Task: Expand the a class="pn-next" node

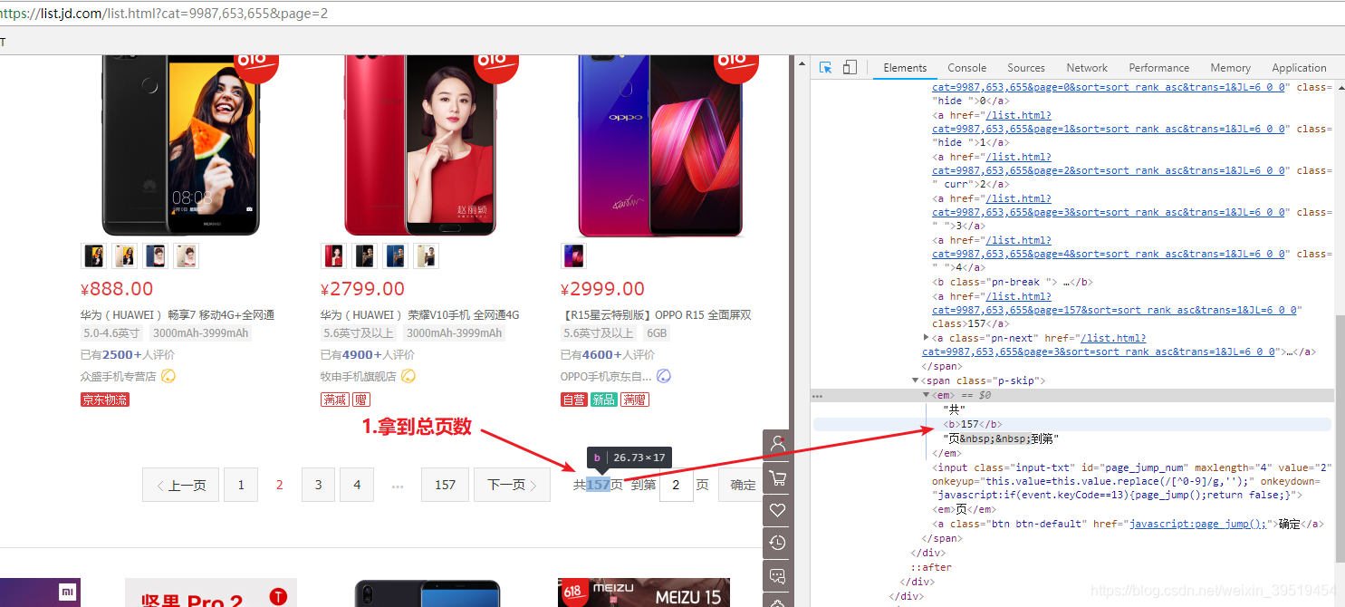Action: click(926, 337)
